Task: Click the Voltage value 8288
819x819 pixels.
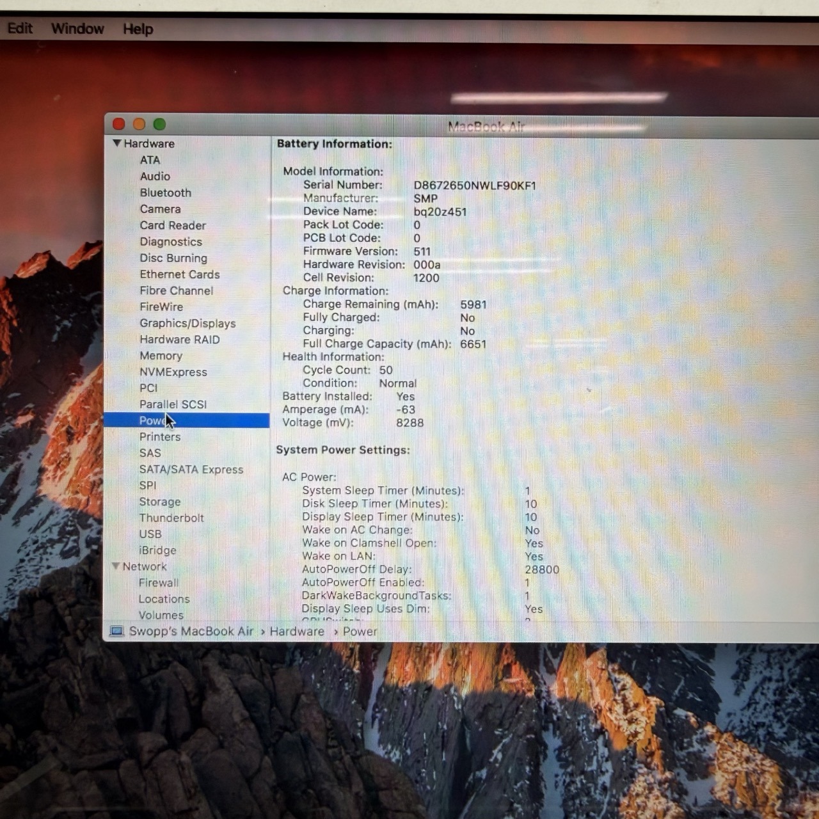Action: coord(409,423)
